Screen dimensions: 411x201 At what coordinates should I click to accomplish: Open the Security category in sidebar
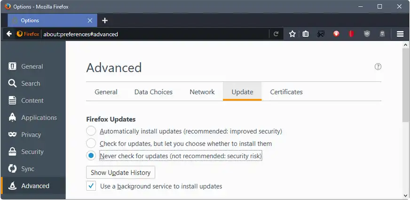click(x=33, y=152)
